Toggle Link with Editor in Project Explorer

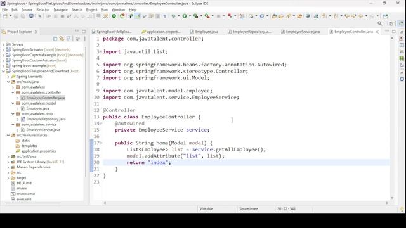click(62, 39)
